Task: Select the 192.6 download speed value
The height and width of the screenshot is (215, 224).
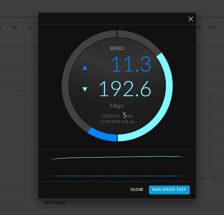Action: pyautogui.click(x=125, y=89)
